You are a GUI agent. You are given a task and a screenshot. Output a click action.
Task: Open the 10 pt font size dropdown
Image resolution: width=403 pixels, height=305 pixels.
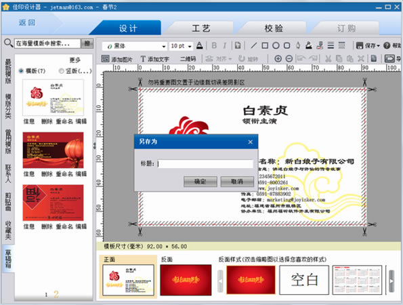pyautogui.click(x=190, y=47)
